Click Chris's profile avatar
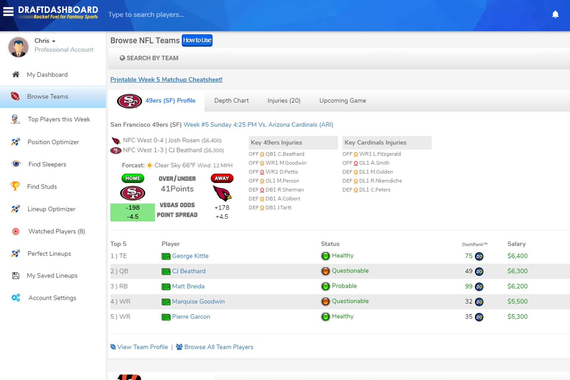The height and width of the screenshot is (380, 570). [19, 47]
